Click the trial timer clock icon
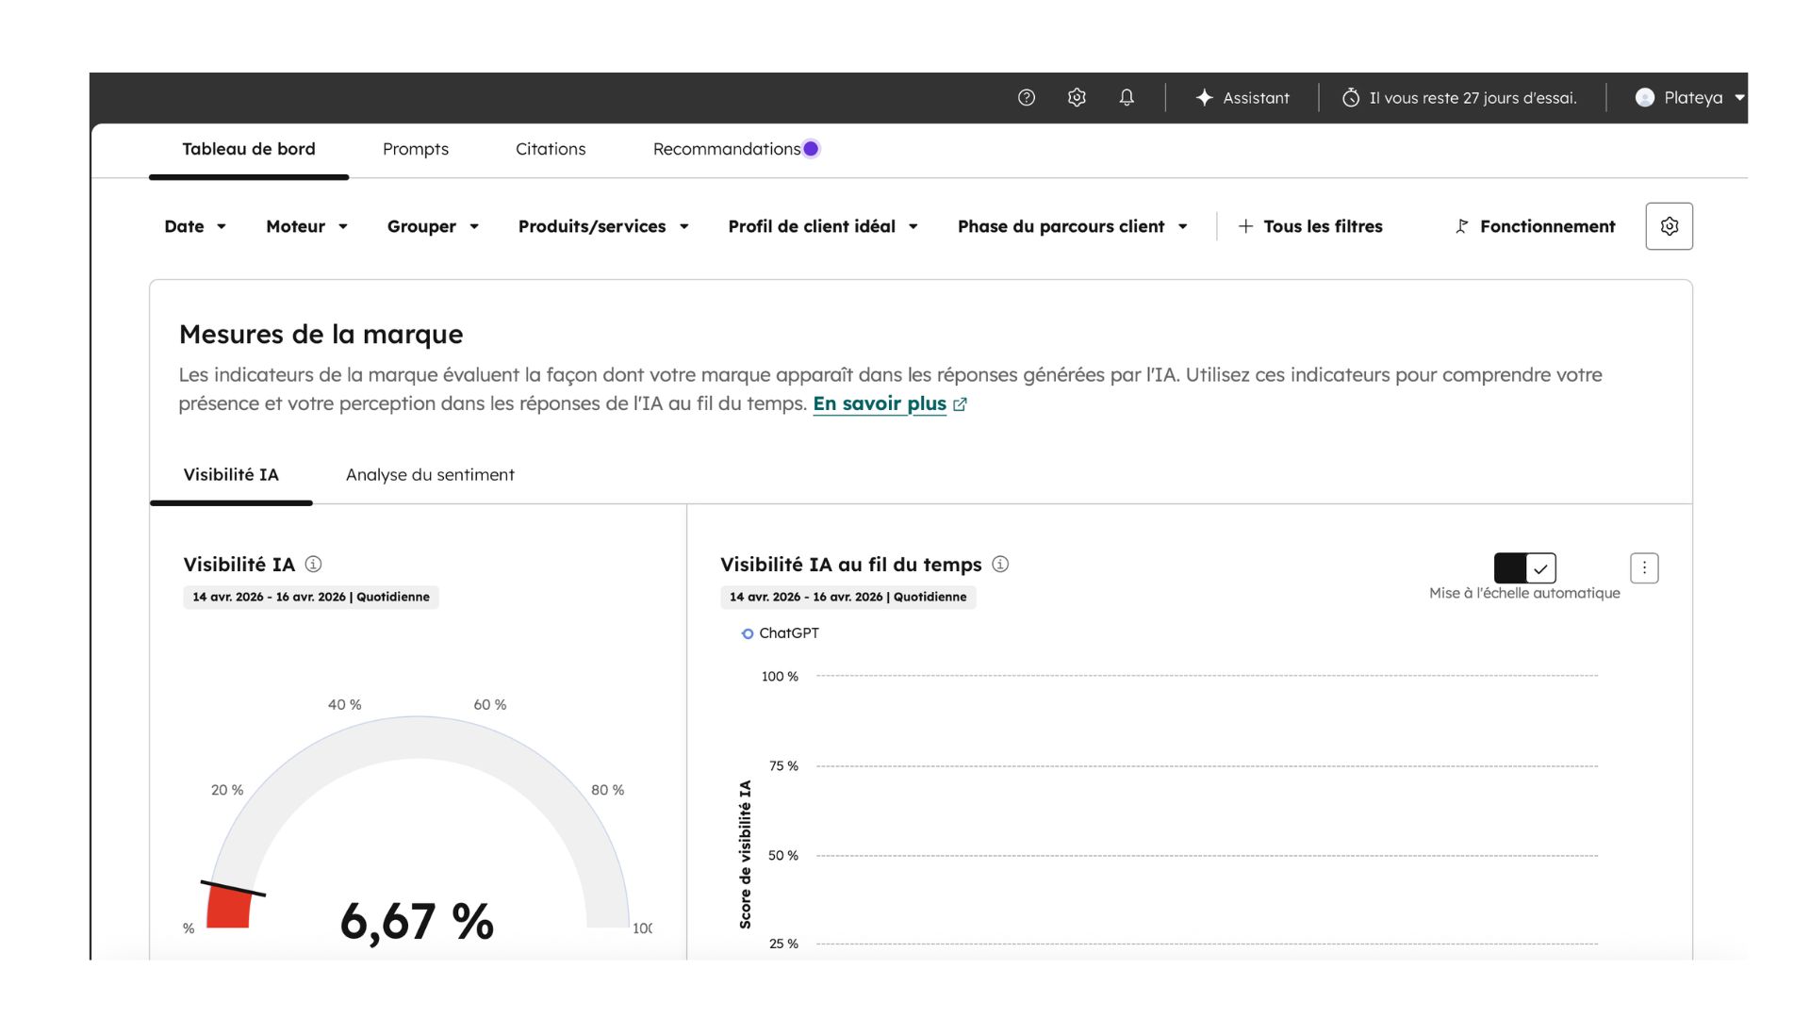Screen dimensions: 1810x1018 coord(1351,97)
